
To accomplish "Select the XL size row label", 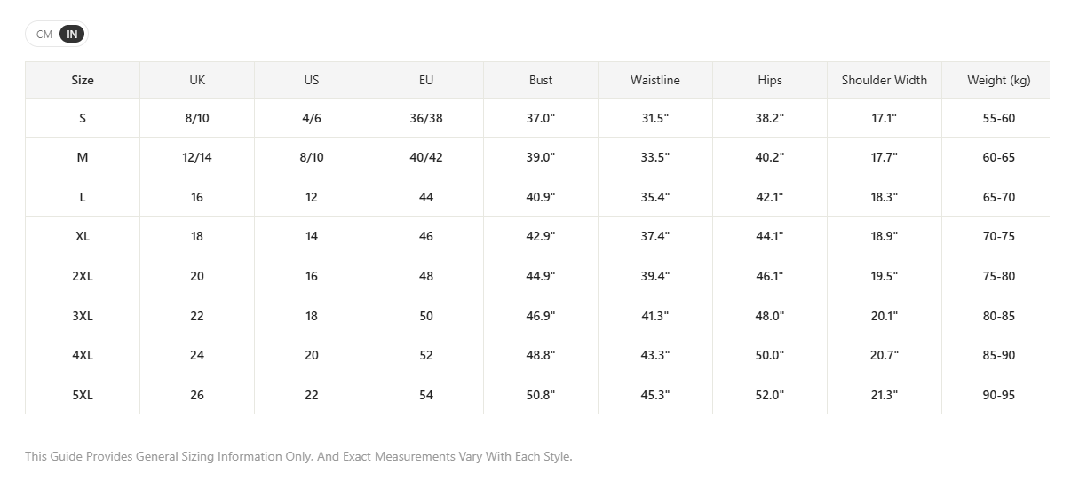I will [x=83, y=236].
